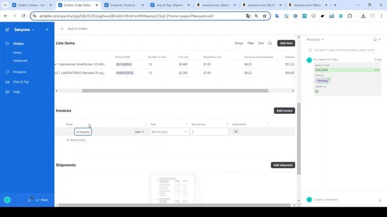Click Share button in sidebar
The height and width of the screenshot is (217, 387).
42,200
